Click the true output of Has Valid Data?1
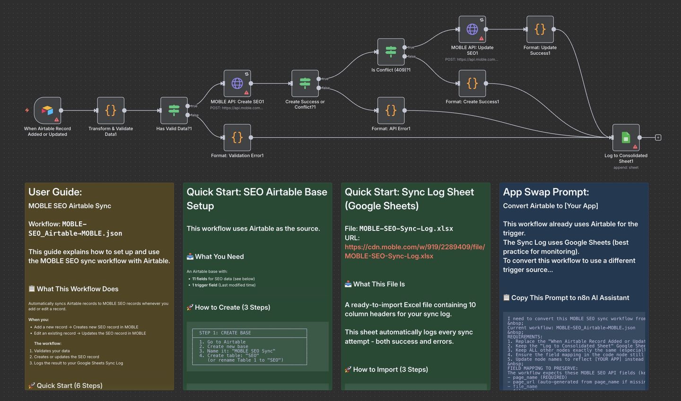This screenshot has height=401, width=681. coord(188,106)
